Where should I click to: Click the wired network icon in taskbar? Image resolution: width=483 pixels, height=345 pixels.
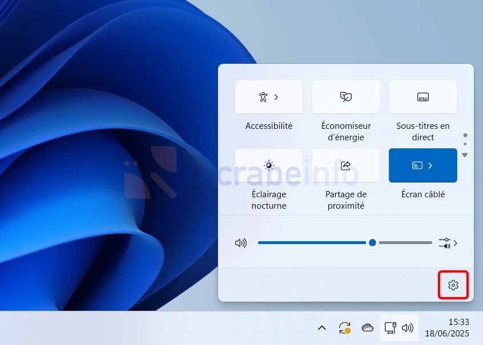tap(391, 328)
